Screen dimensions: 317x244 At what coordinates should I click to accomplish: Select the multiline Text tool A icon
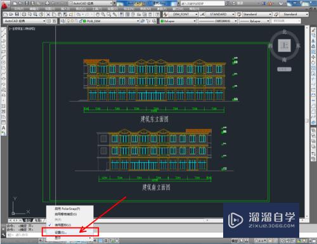pyautogui.click(x=3, y=128)
